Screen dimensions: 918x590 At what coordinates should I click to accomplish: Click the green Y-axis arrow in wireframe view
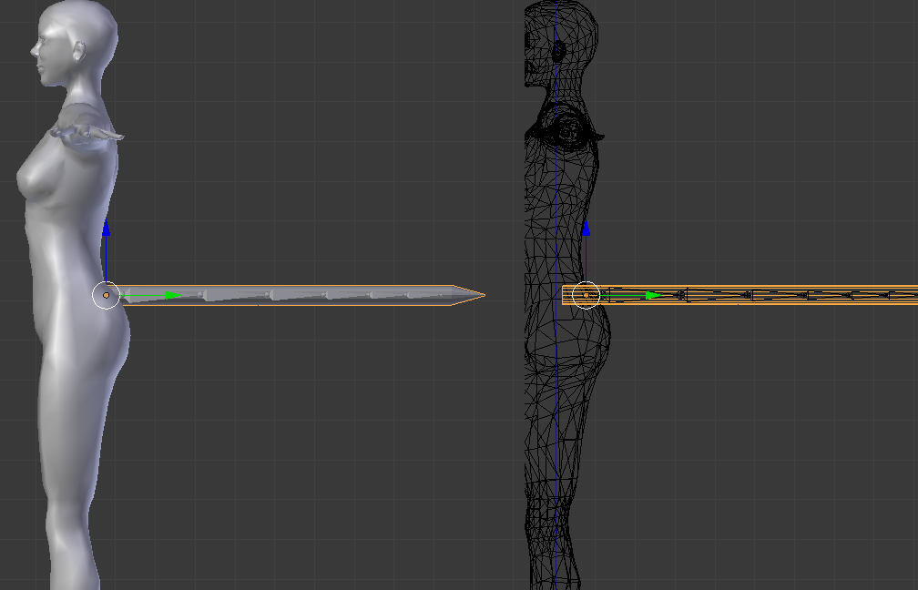click(653, 295)
